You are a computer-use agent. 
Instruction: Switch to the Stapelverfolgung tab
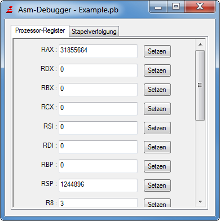[x=94, y=32]
